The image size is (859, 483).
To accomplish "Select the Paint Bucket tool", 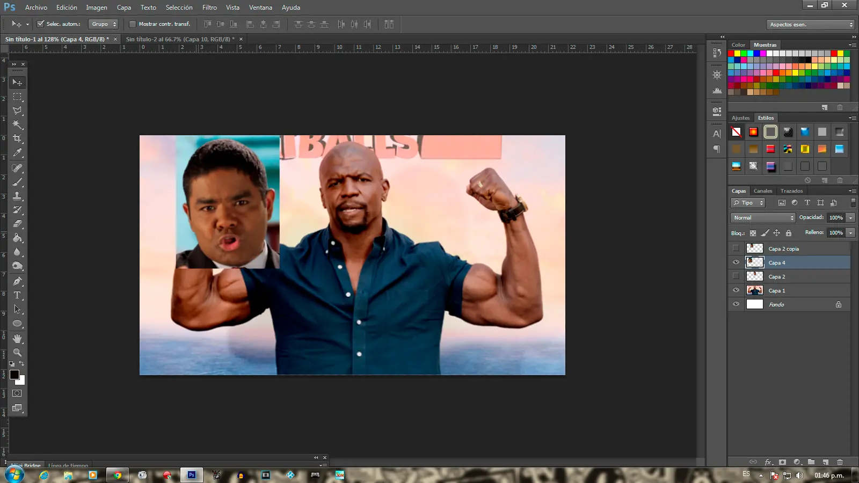I will tap(17, 238).
